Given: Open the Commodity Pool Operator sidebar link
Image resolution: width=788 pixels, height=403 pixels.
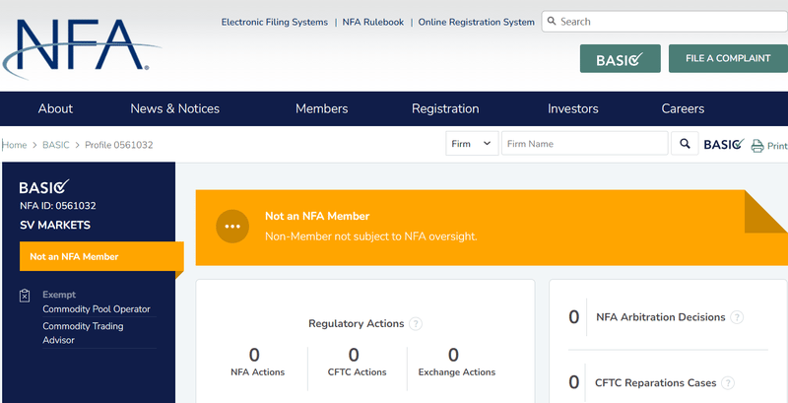Looking at the screenshot, I should click(97, 309).
